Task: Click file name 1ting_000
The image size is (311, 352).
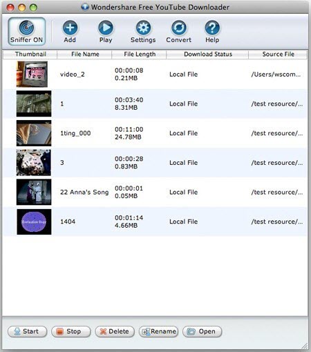Action: click(75, 133)
